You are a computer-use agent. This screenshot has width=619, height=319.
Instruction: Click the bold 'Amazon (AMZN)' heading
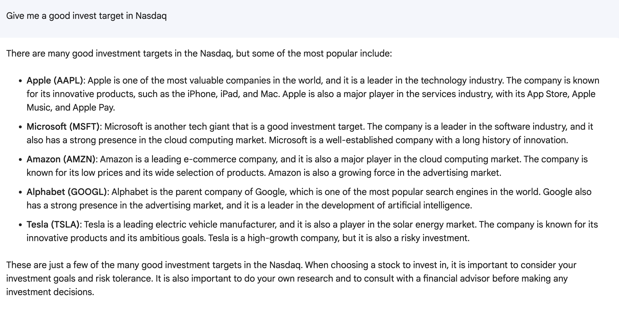pos(61,159)
